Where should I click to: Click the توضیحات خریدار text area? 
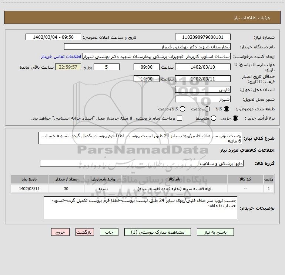coord(140,208)
